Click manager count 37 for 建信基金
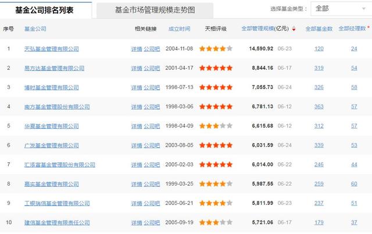 click(x=354, y=222)
